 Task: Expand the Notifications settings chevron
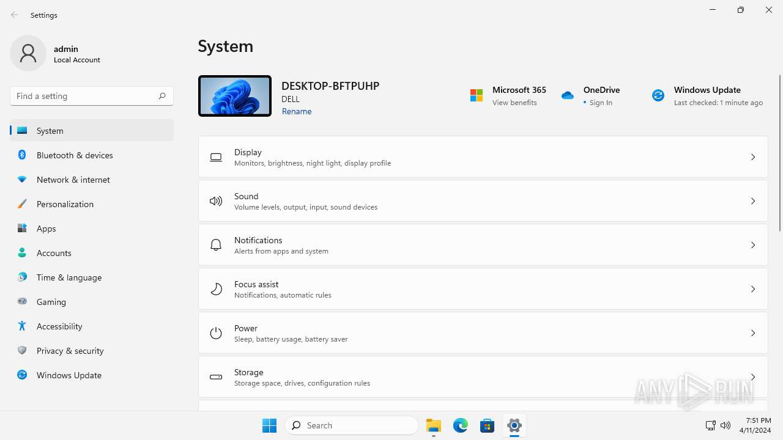tap(753, 245)
